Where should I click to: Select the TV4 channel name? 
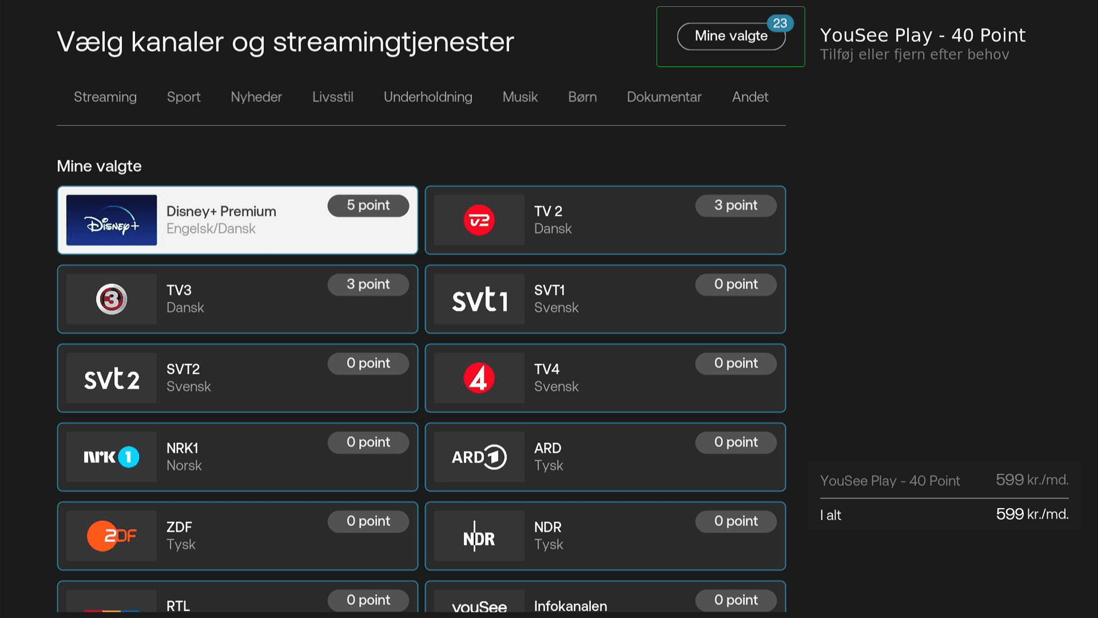(547, 370)
